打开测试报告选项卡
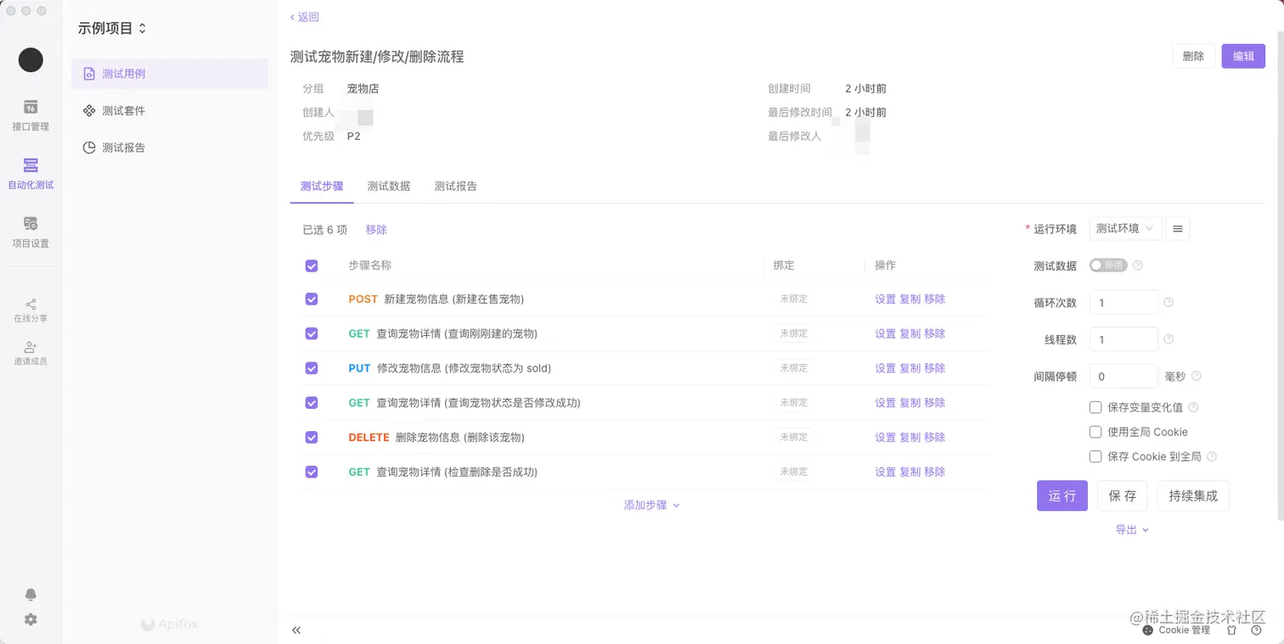Viewport: 1284px width, 644px height. point(455,186)
